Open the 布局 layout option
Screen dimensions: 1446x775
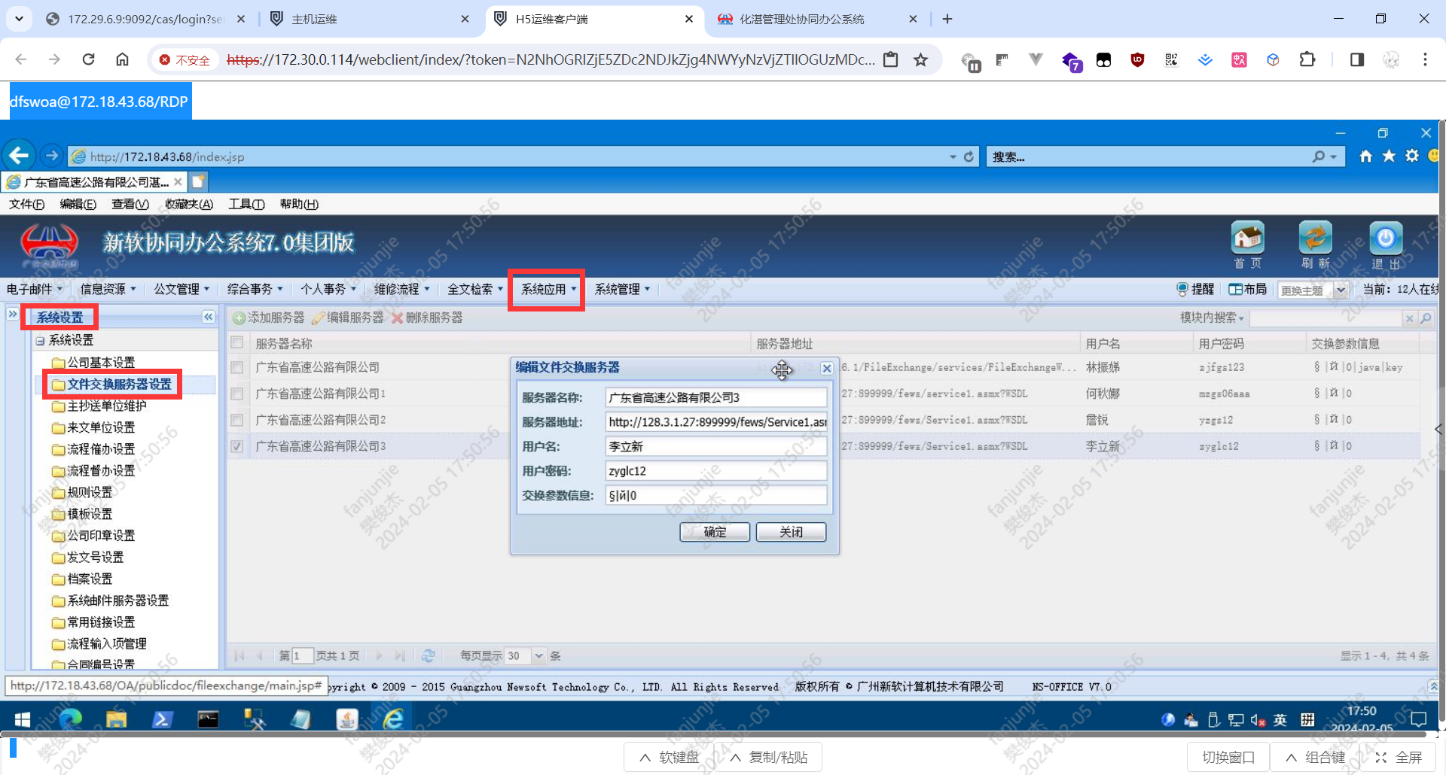[1248, 289]
